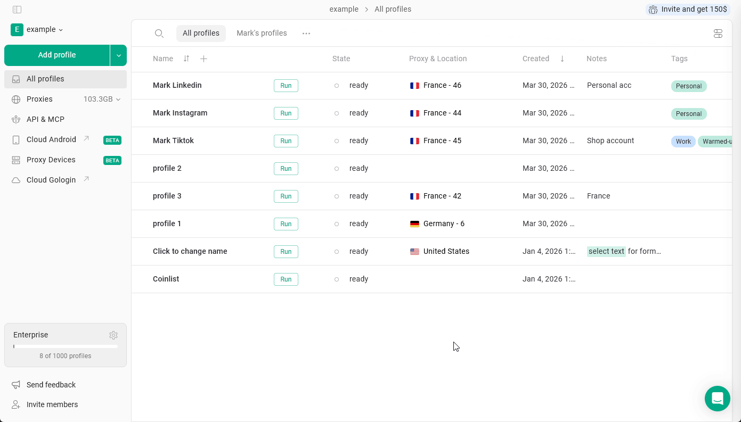Viewport: 741px width, 422px height.
Task: Click the Send feedback megaphone icon
Action: tap(17, 385)
